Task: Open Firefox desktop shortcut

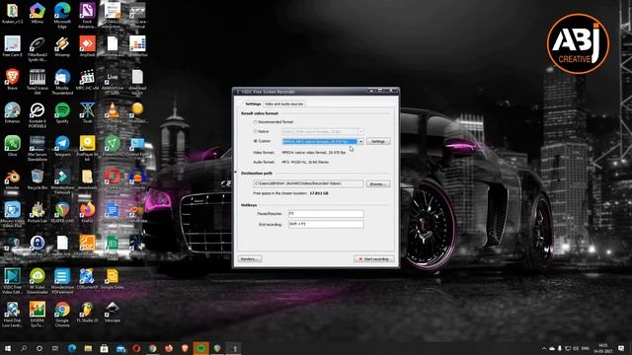Action: 87,212
